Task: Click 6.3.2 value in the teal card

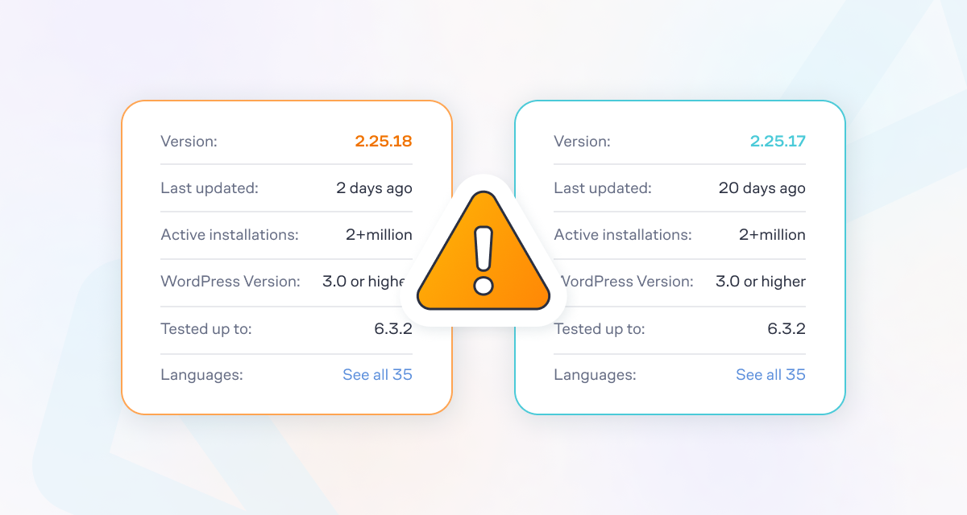Action: point(786,328)
